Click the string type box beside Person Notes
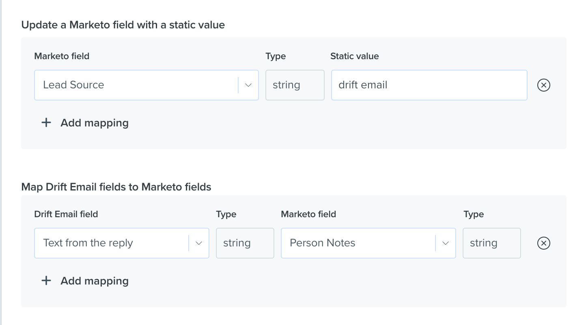586x325 pixels. pyautogui.click(x=492, y=243)
